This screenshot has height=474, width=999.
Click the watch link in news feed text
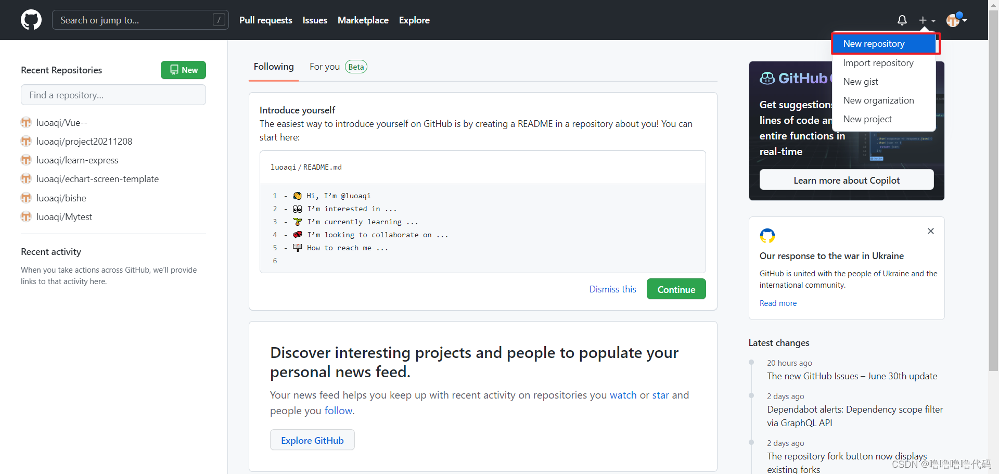(x=623, y=395)
